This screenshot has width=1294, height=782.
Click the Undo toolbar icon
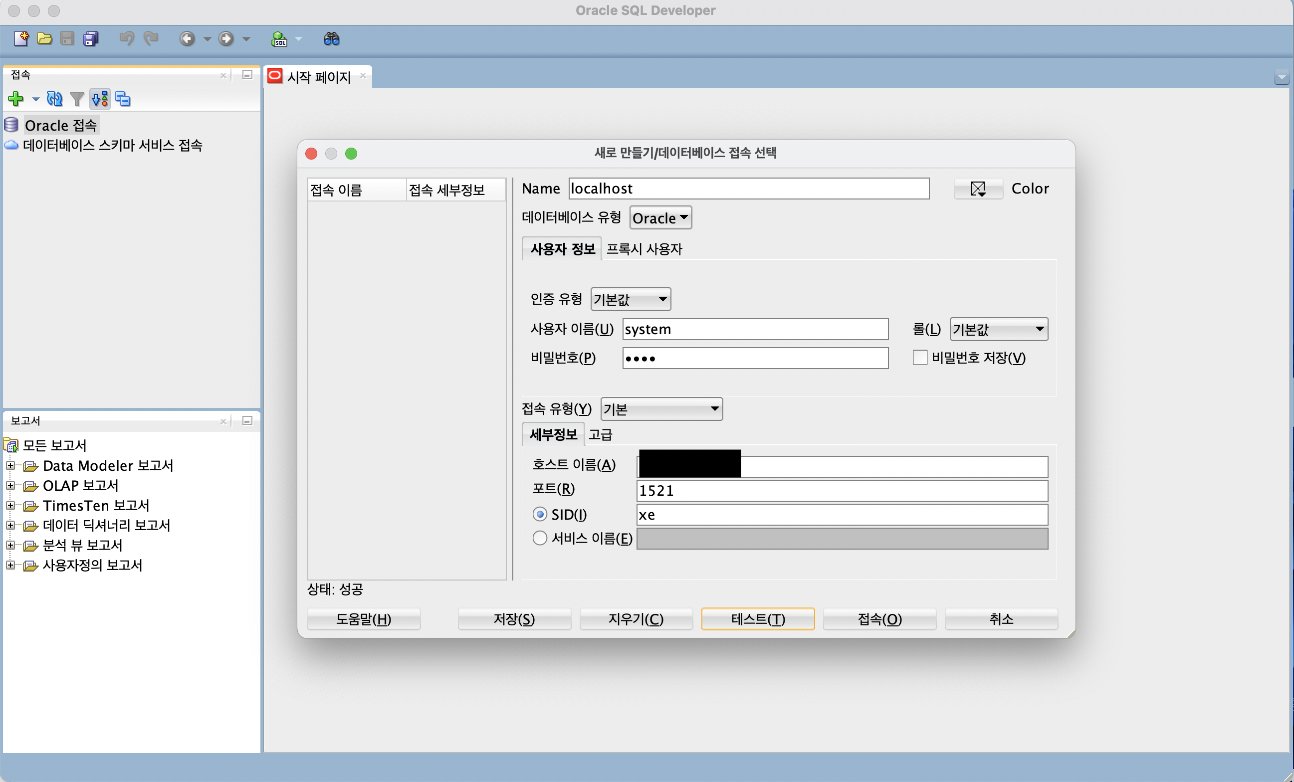(126, 38)
